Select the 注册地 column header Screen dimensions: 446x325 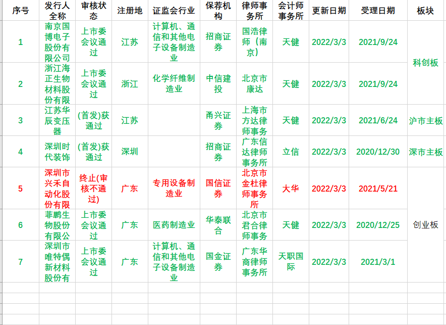click(130, 11)
